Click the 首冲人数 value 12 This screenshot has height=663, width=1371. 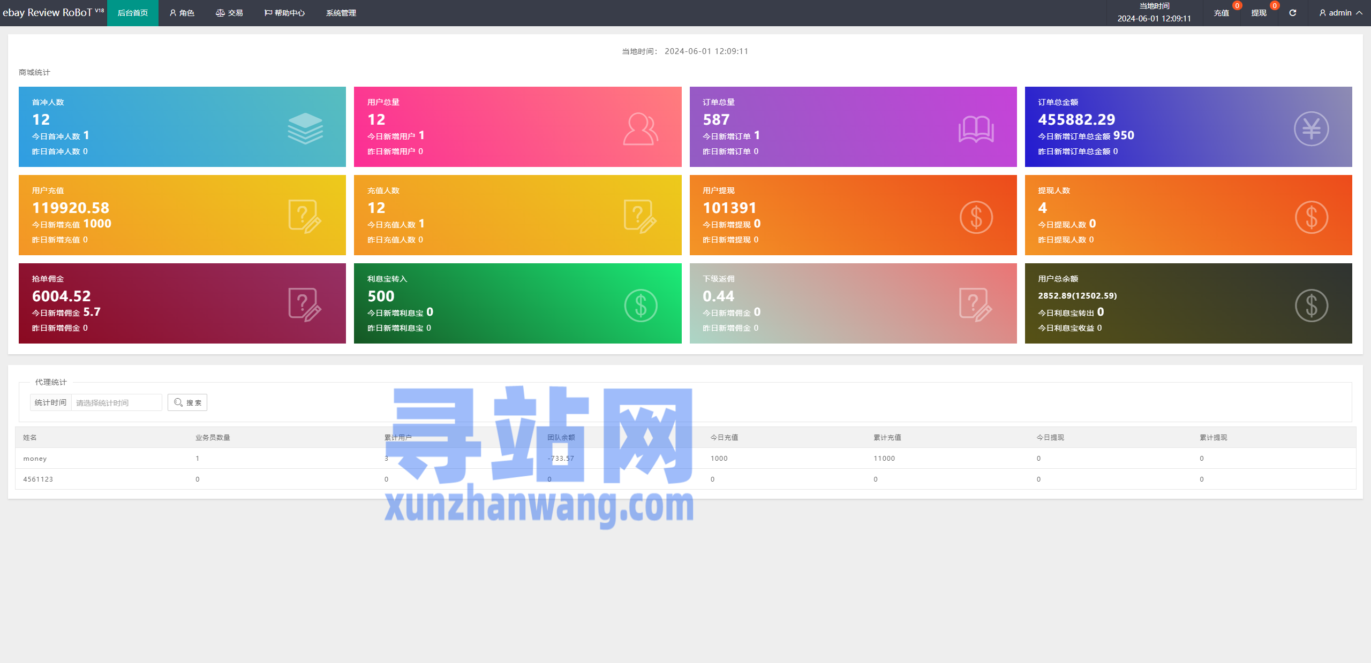(x=41, y=119)
